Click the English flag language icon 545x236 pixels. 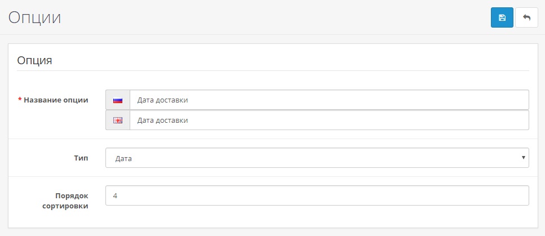118,121
